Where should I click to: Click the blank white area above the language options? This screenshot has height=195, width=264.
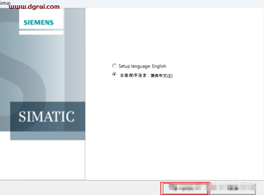[175, 35]
